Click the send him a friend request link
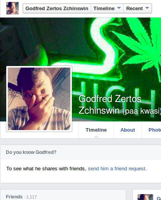This screenshot has height=200, width=161. 117,169
